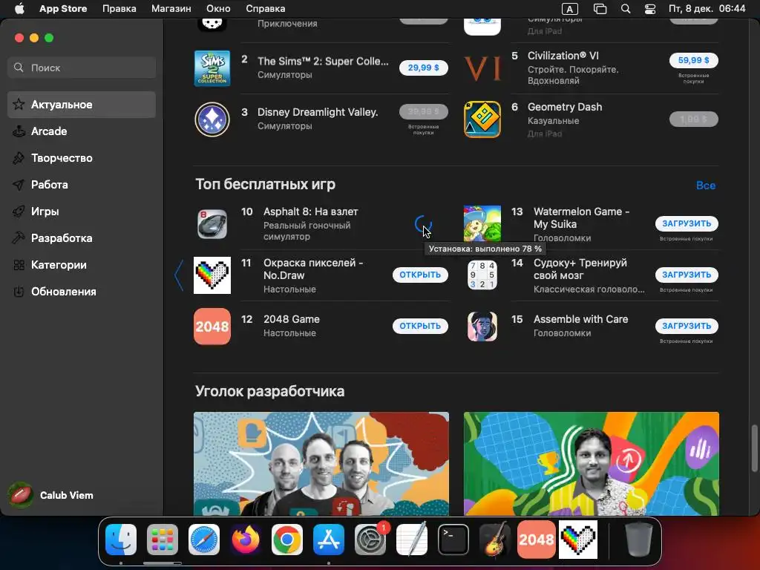Viewport: 760px width, 570px height.
Task: Open Disney Dreamlight Valley app icon
Action: pyautogui.click(x=212, y=119)
